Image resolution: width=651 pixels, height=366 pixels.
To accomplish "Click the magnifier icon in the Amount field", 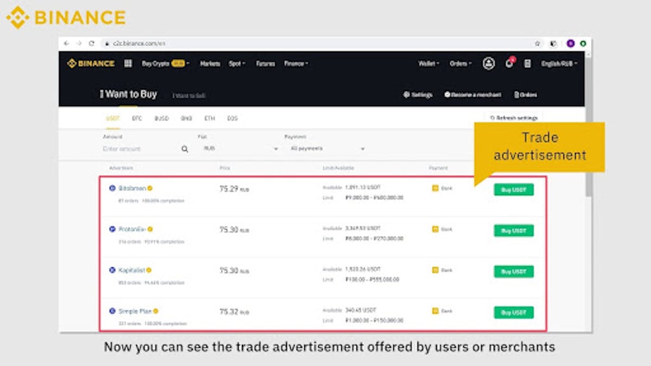I will click(x=184, y=149).
